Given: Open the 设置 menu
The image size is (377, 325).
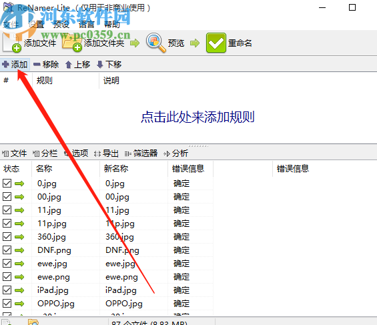Looking at the screenshot, I should click(x=36, y=25).
